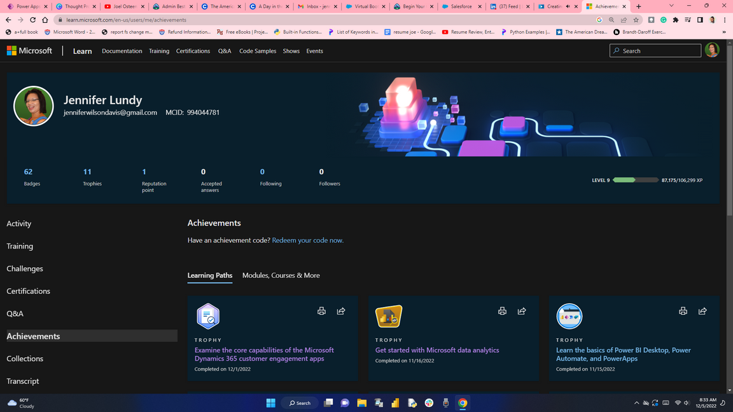The width and height of the screenshot is (733, 412).
Task: Open Events in the top navigation
Action: 314,51
